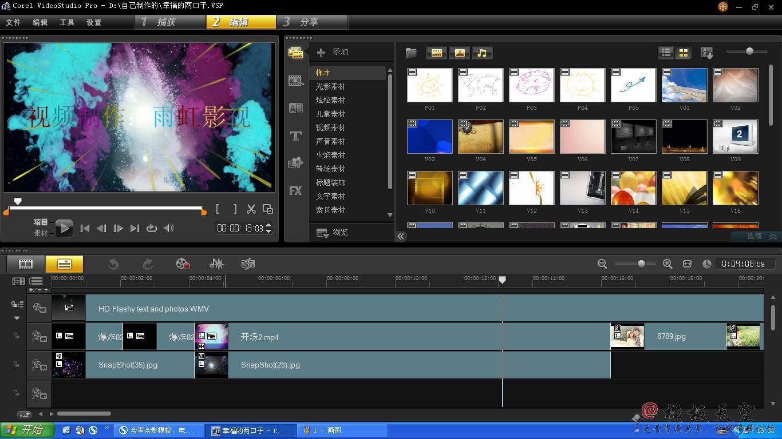The width and height of the screenshot is (782, 439).
Task: Toggle photo clips filter in library
Action: click(459, 53)
